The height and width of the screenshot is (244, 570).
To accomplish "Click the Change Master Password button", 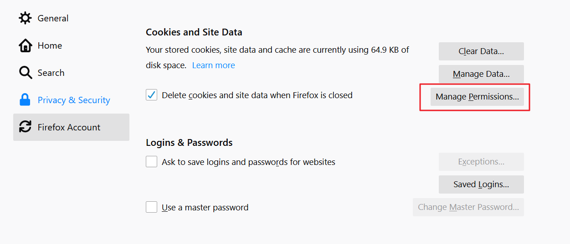I will [468, 207].
